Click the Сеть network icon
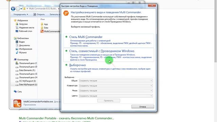Image resolution: width=217 pixels, height=122 pixels. tap(15, 91)
